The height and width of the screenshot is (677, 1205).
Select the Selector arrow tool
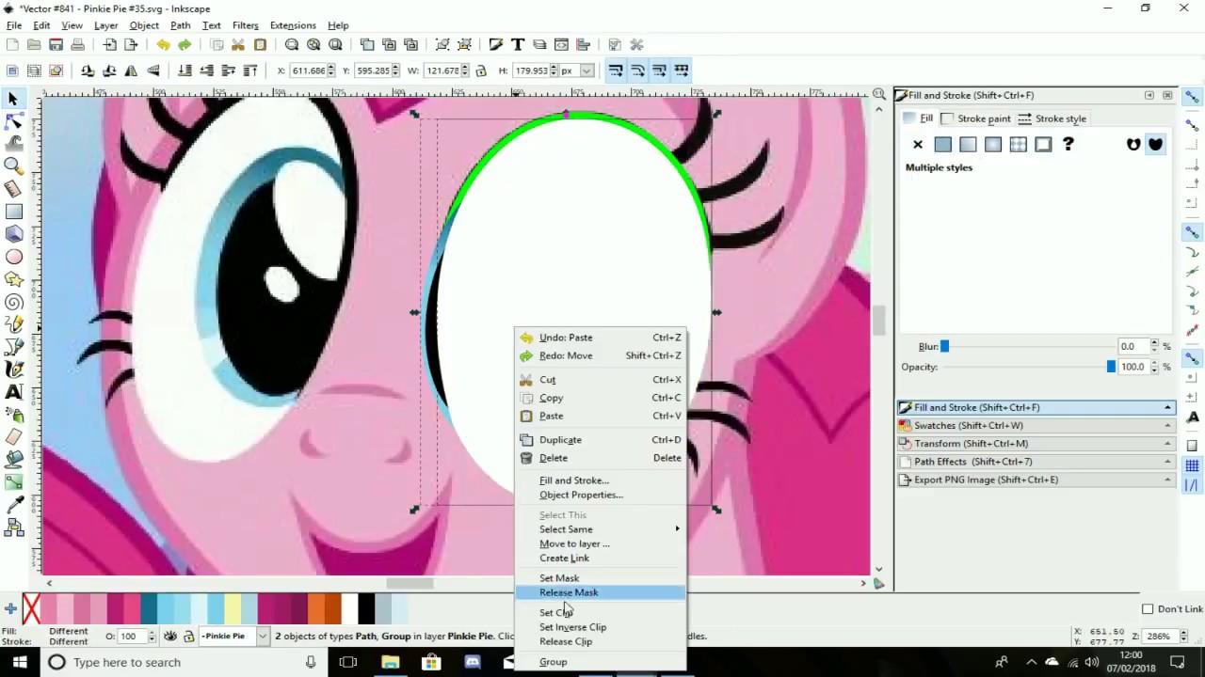(x=13, y=99)
